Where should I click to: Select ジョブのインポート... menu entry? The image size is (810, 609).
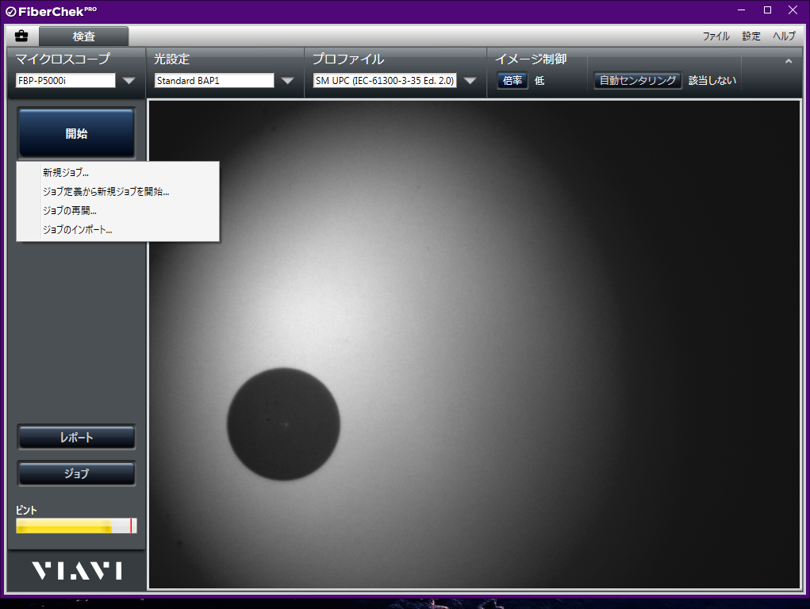117,230
